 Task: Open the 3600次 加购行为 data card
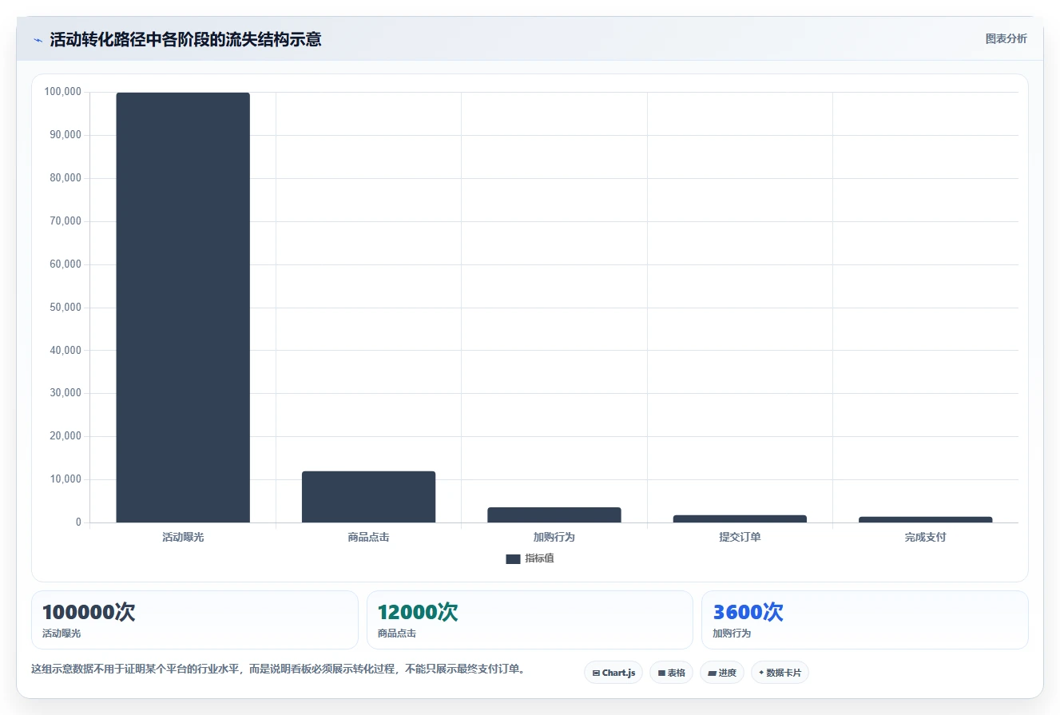865,620
